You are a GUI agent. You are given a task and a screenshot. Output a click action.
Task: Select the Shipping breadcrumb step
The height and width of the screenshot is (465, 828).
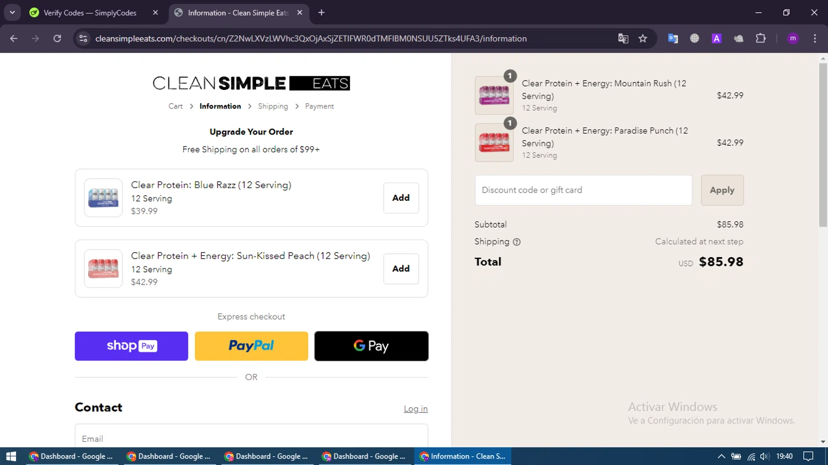pos(273,106)
